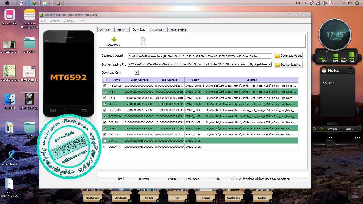Open the Help menu
Viewport: 363px width, 204px height.
81,21
